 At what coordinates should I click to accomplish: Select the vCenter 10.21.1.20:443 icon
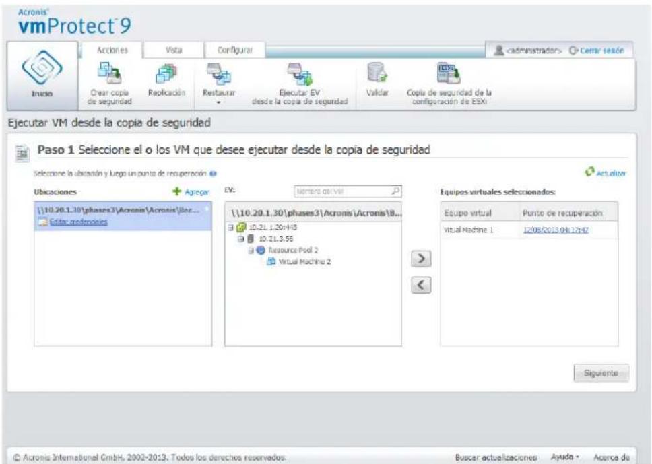[241, 228]
